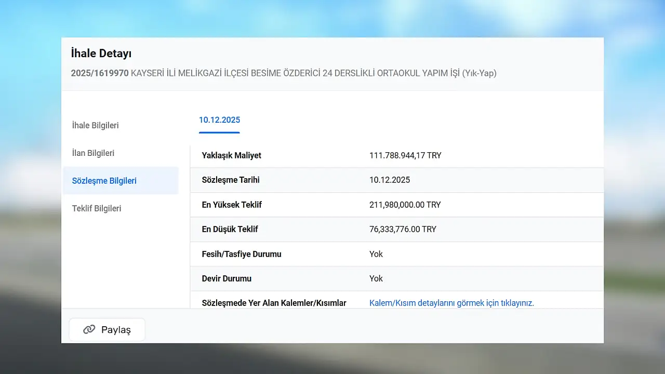
Task: Open the İhale Bilgileri section
Action: [x=96, y=125]
